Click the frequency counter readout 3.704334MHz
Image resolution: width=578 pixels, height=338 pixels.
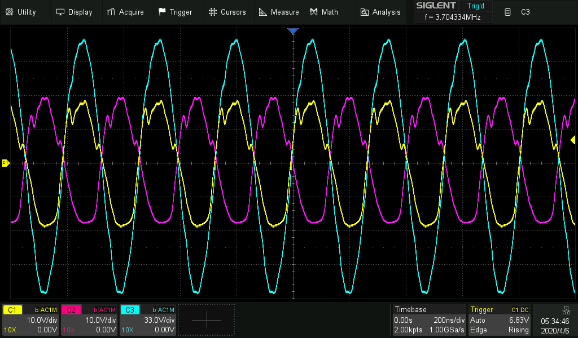[x=453, y=17]
